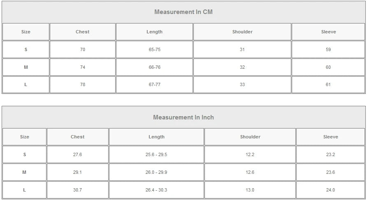The width and height of the screenshot is (367, 201).
Task: Select the length 26.0 - 29.9 cell
Action: coord(156,172)
